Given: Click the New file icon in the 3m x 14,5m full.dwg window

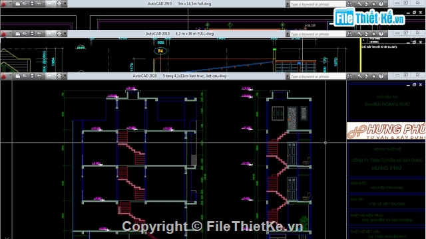Looking at the screenshot, I should pos(17,3).
